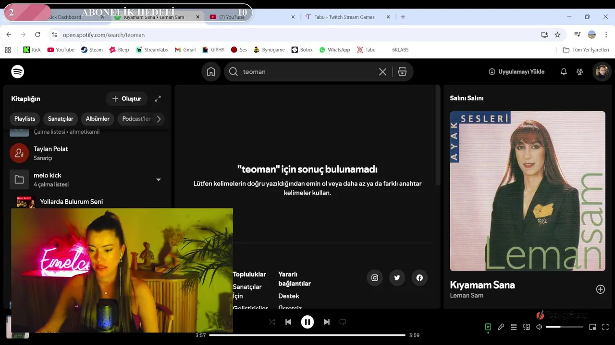
Task: Reload the page
Action: click(x=37, y=34)
